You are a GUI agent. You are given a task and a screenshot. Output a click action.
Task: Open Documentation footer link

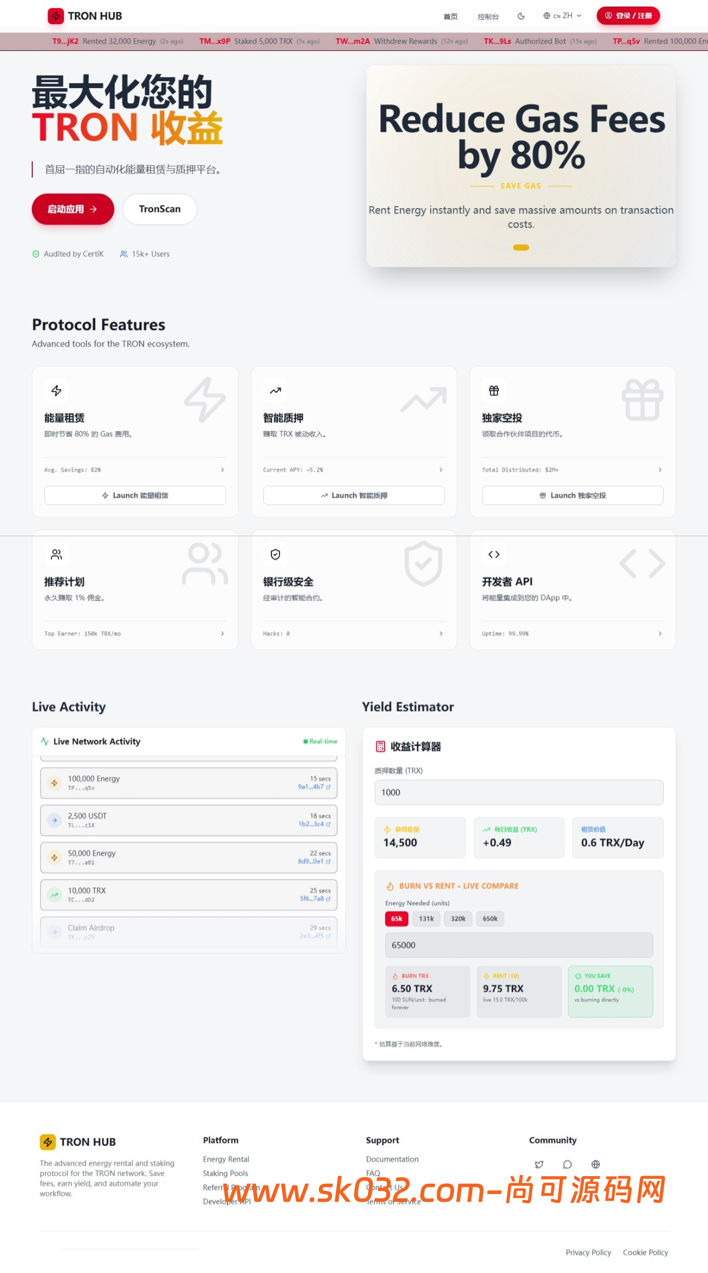click(392, 1159)
